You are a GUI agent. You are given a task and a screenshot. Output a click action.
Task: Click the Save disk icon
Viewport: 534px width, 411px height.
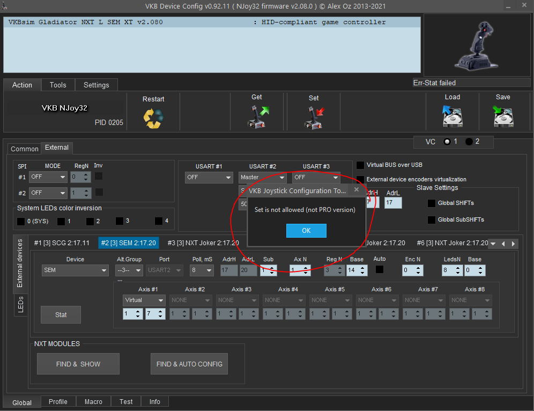503,116
